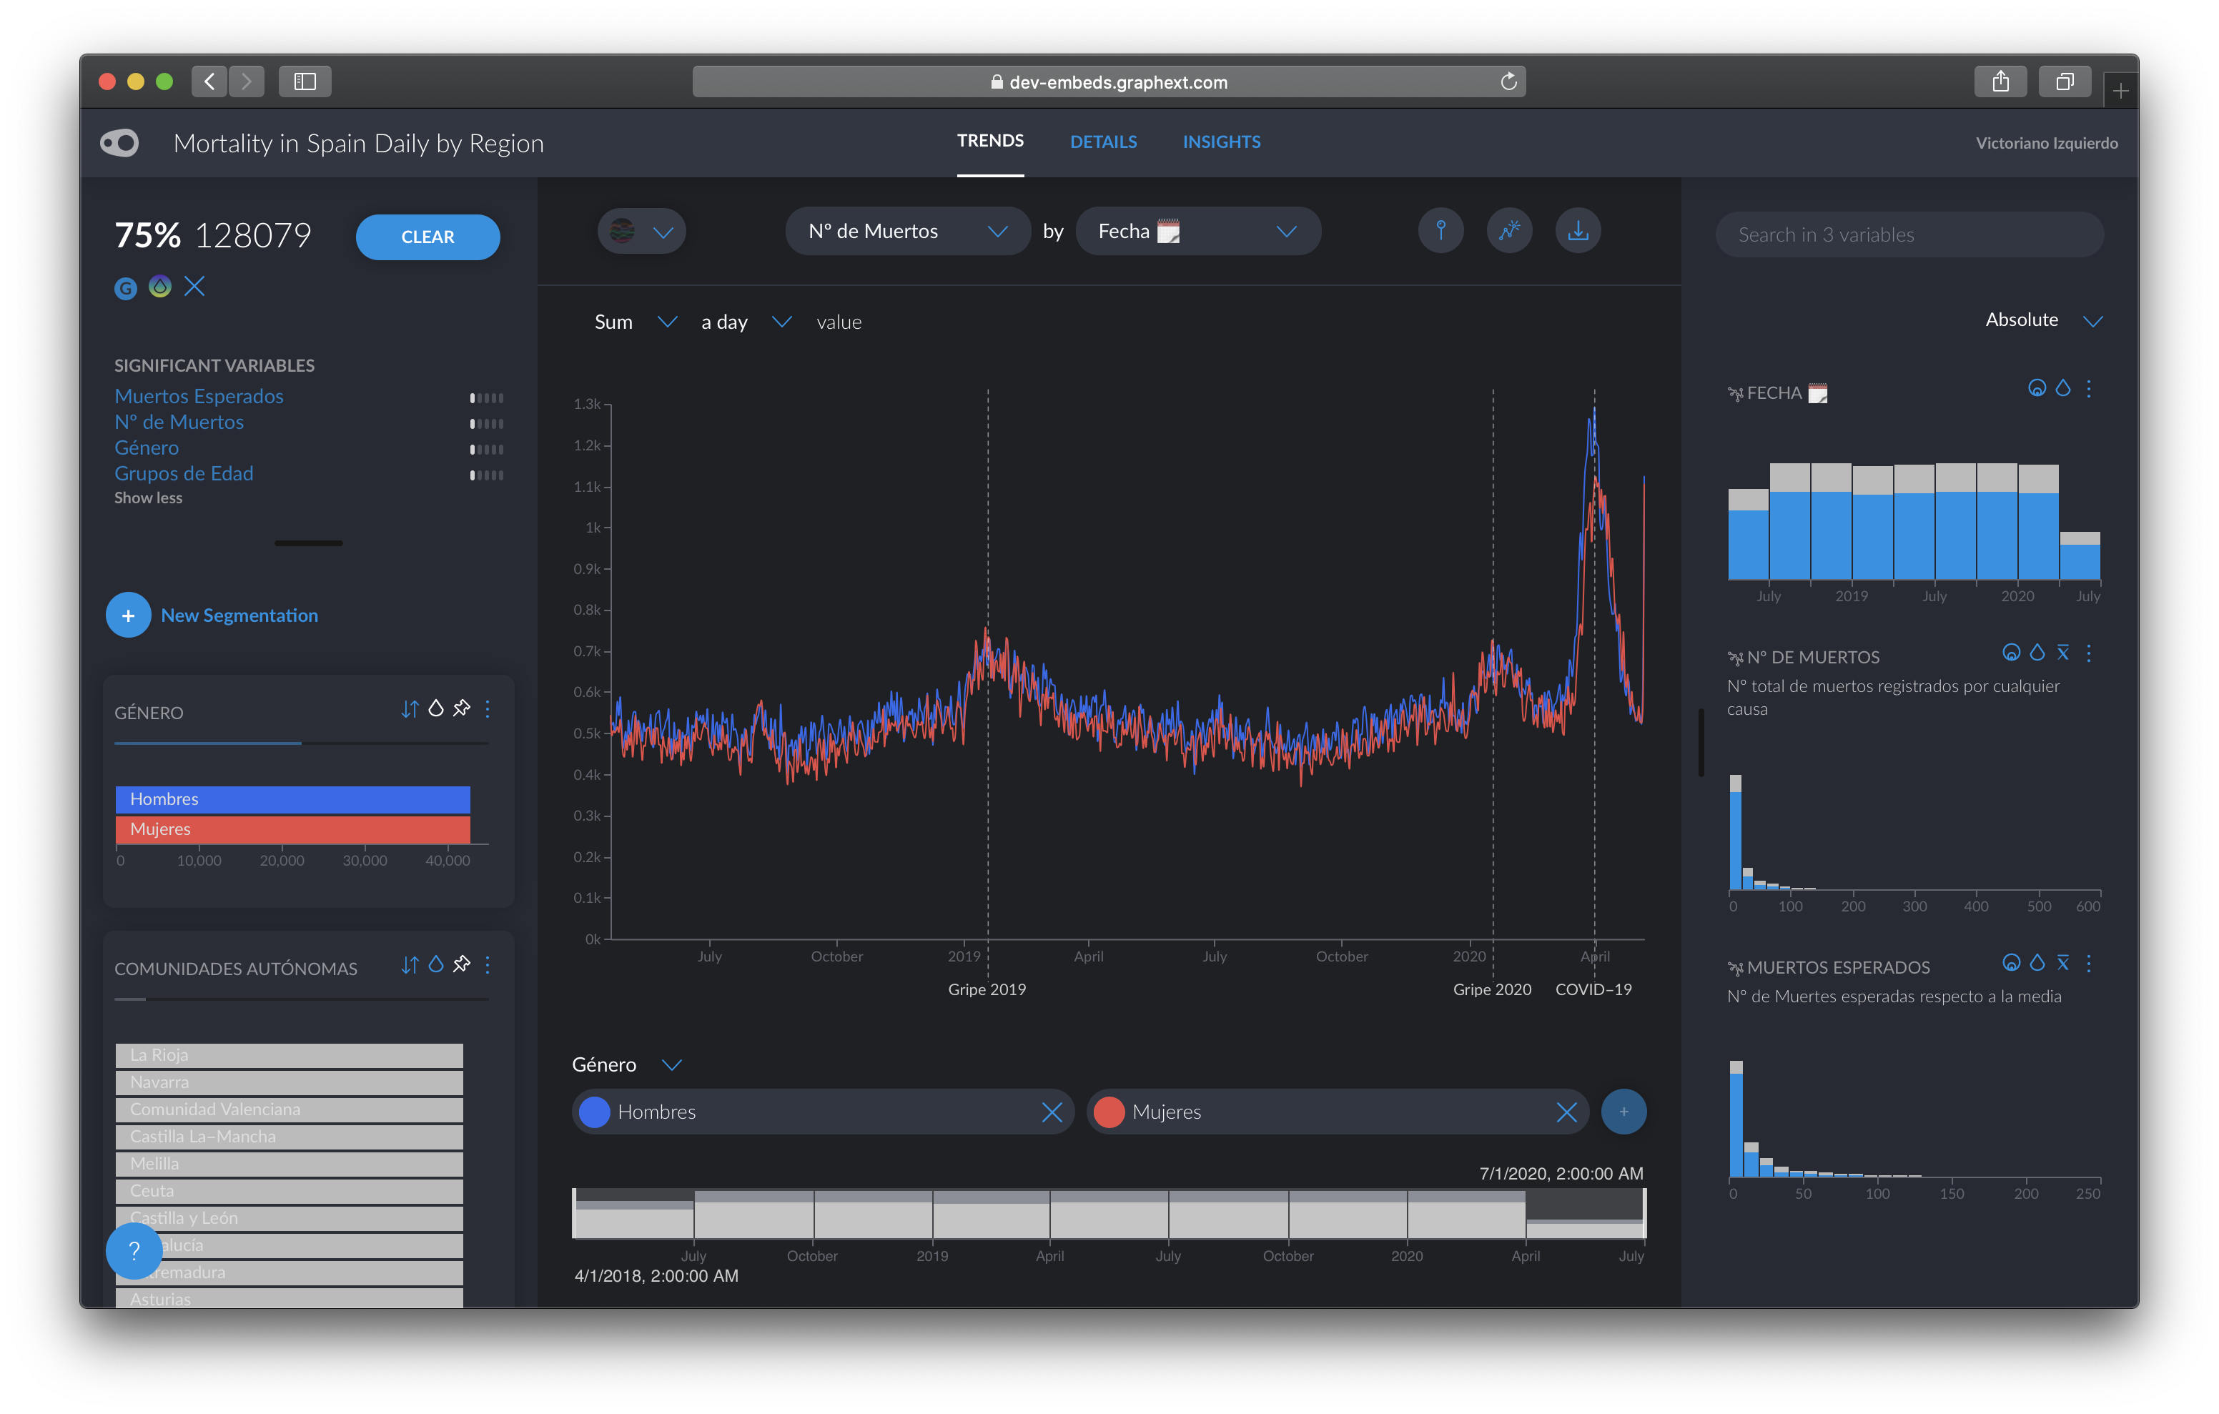The height and width of the screenshot is (1414, 2219).
Task: Open Grupos de Edad significant variable link
Action: click(184, 474)
